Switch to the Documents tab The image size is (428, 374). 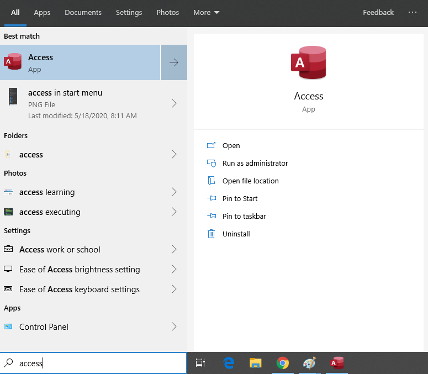(83, 12)
